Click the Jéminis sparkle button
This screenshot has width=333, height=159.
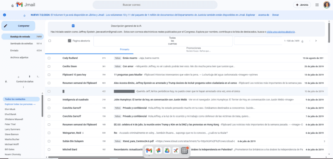tap(302, 5)
